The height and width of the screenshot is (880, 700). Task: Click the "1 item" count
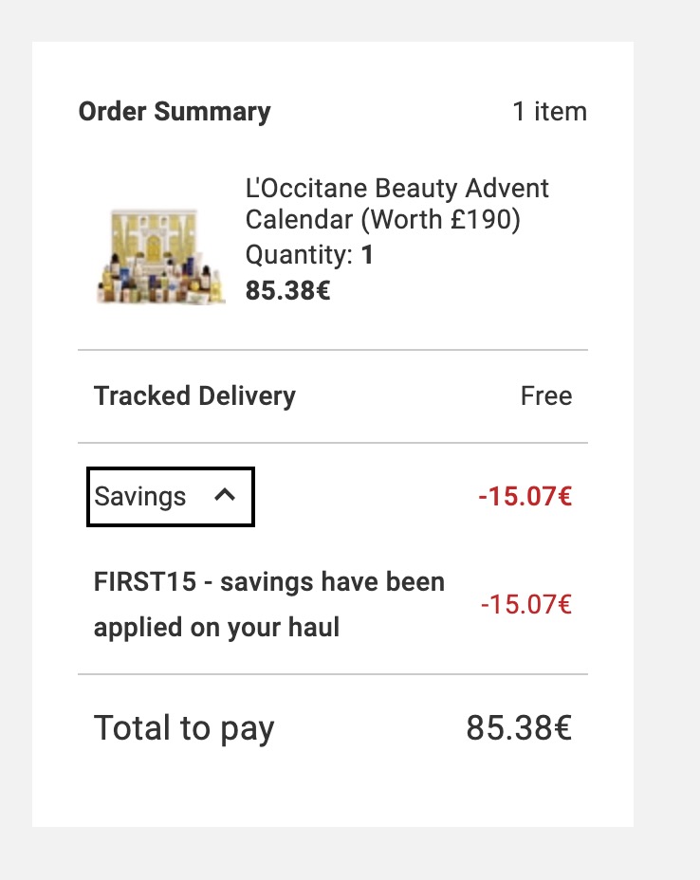click(x=549, y=112)
